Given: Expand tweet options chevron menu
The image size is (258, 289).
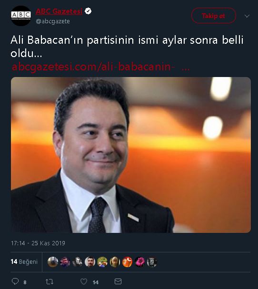Looking at the screenshot, I should [x=247, y=16].
